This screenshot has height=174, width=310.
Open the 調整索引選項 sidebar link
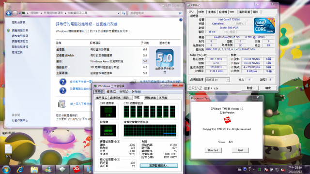pyautogui.click(x=20, y=36)
